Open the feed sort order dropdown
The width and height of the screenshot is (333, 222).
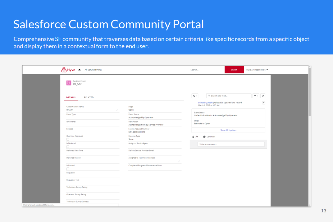coord(195,96)
